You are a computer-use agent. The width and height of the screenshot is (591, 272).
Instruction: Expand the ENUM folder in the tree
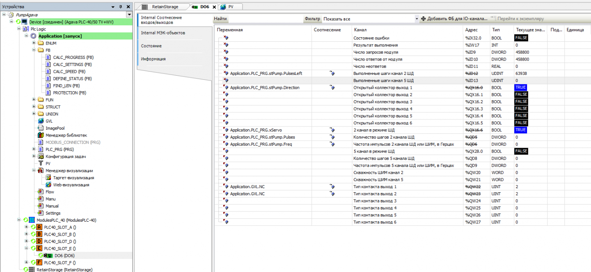pyautogui.click(x=34, y=43)
